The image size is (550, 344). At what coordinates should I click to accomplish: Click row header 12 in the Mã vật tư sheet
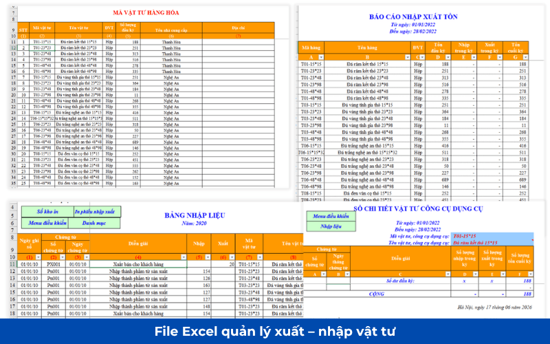13,47
